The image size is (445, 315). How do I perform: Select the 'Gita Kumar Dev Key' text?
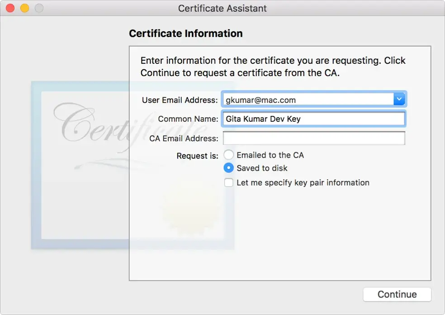point(258,119)
